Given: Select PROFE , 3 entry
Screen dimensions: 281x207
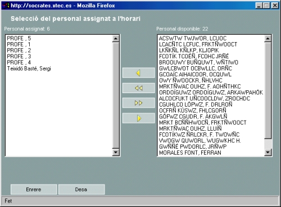Looking at the screenshot, I should click(x=19, y=56).
